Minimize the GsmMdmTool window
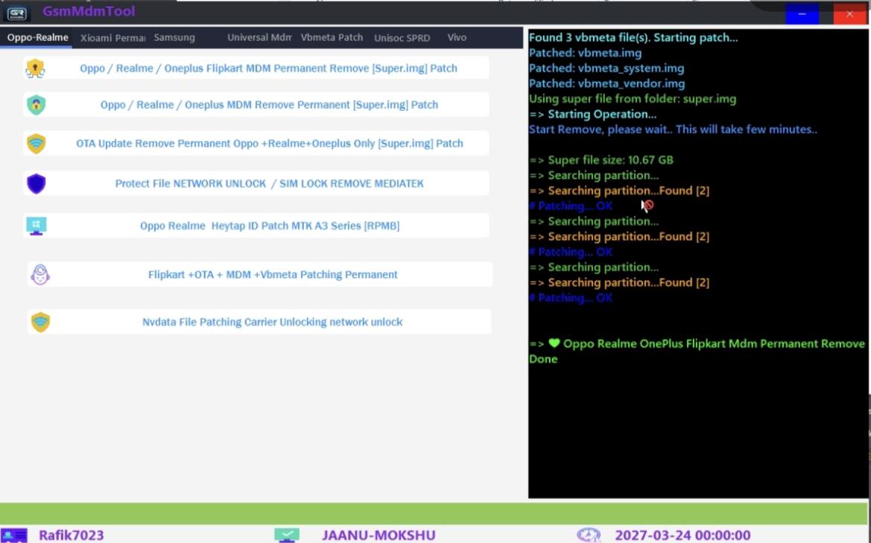The height and width of the screenshot is (543, 871). click(802, 14)
